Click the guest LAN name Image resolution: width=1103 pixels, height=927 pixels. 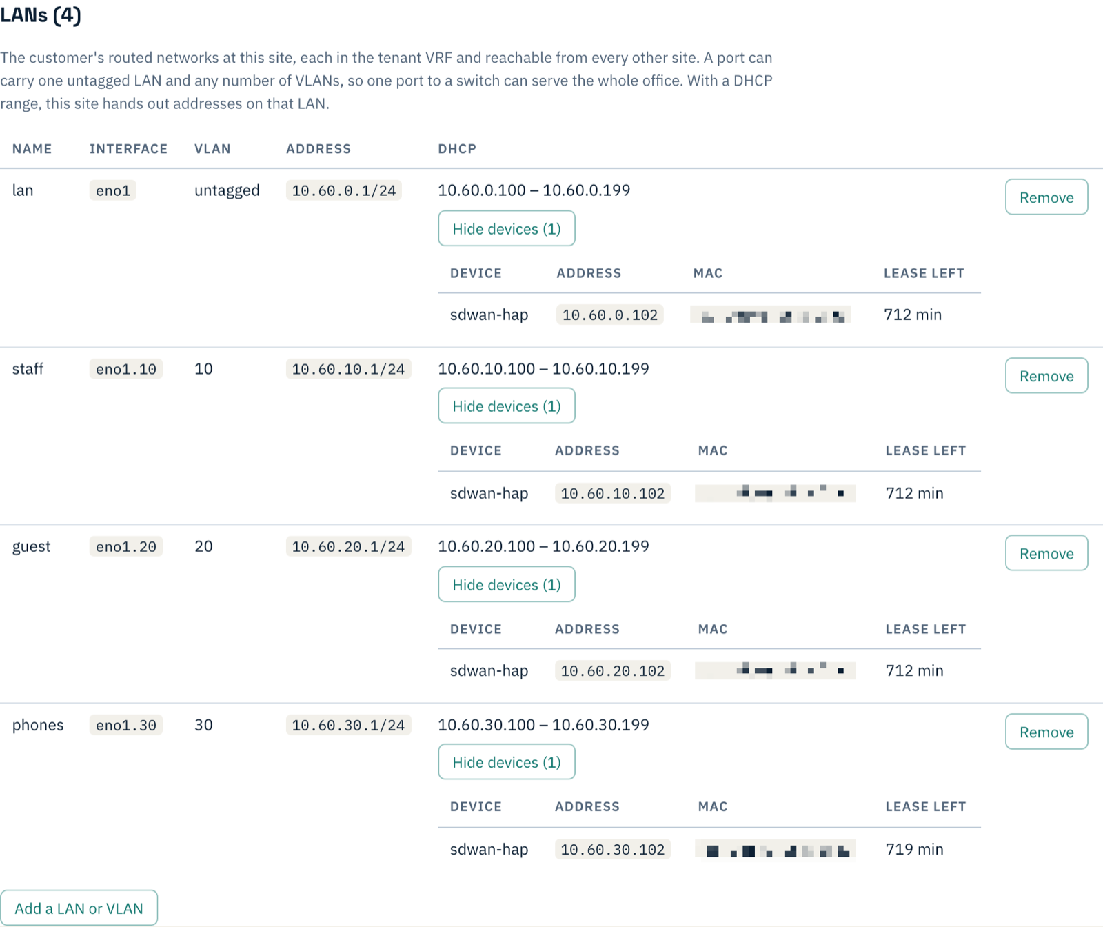pyautogui.click(x=31, y=547)
